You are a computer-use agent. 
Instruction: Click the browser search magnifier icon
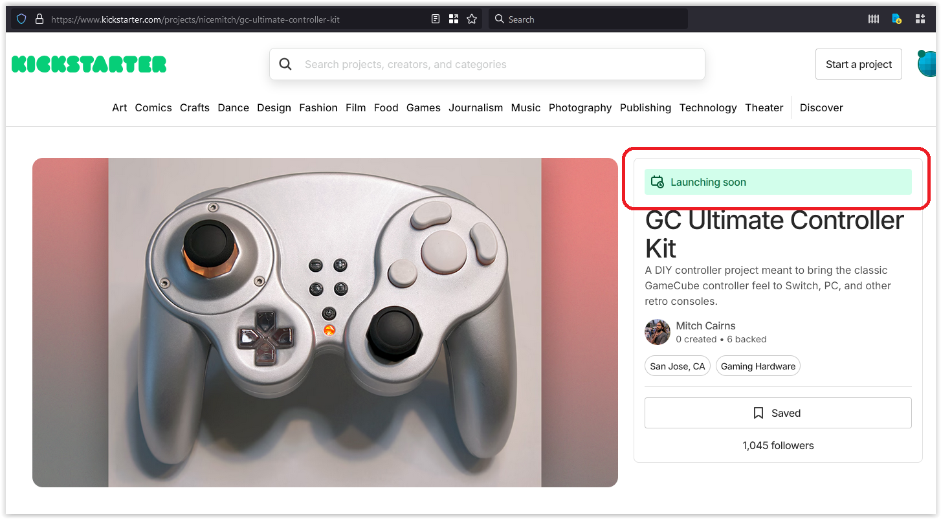click(500, 19)
